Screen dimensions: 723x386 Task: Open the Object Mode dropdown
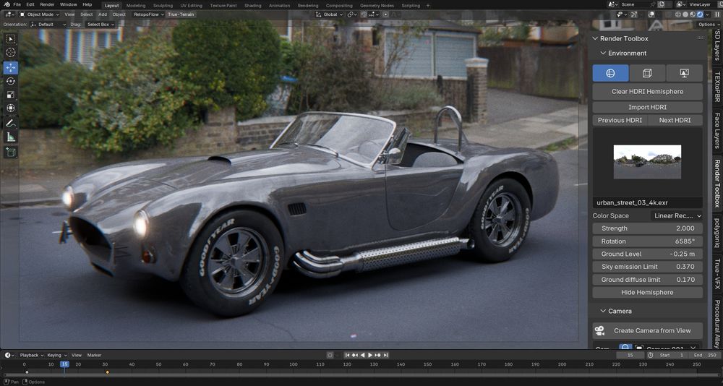click(39, 14)
